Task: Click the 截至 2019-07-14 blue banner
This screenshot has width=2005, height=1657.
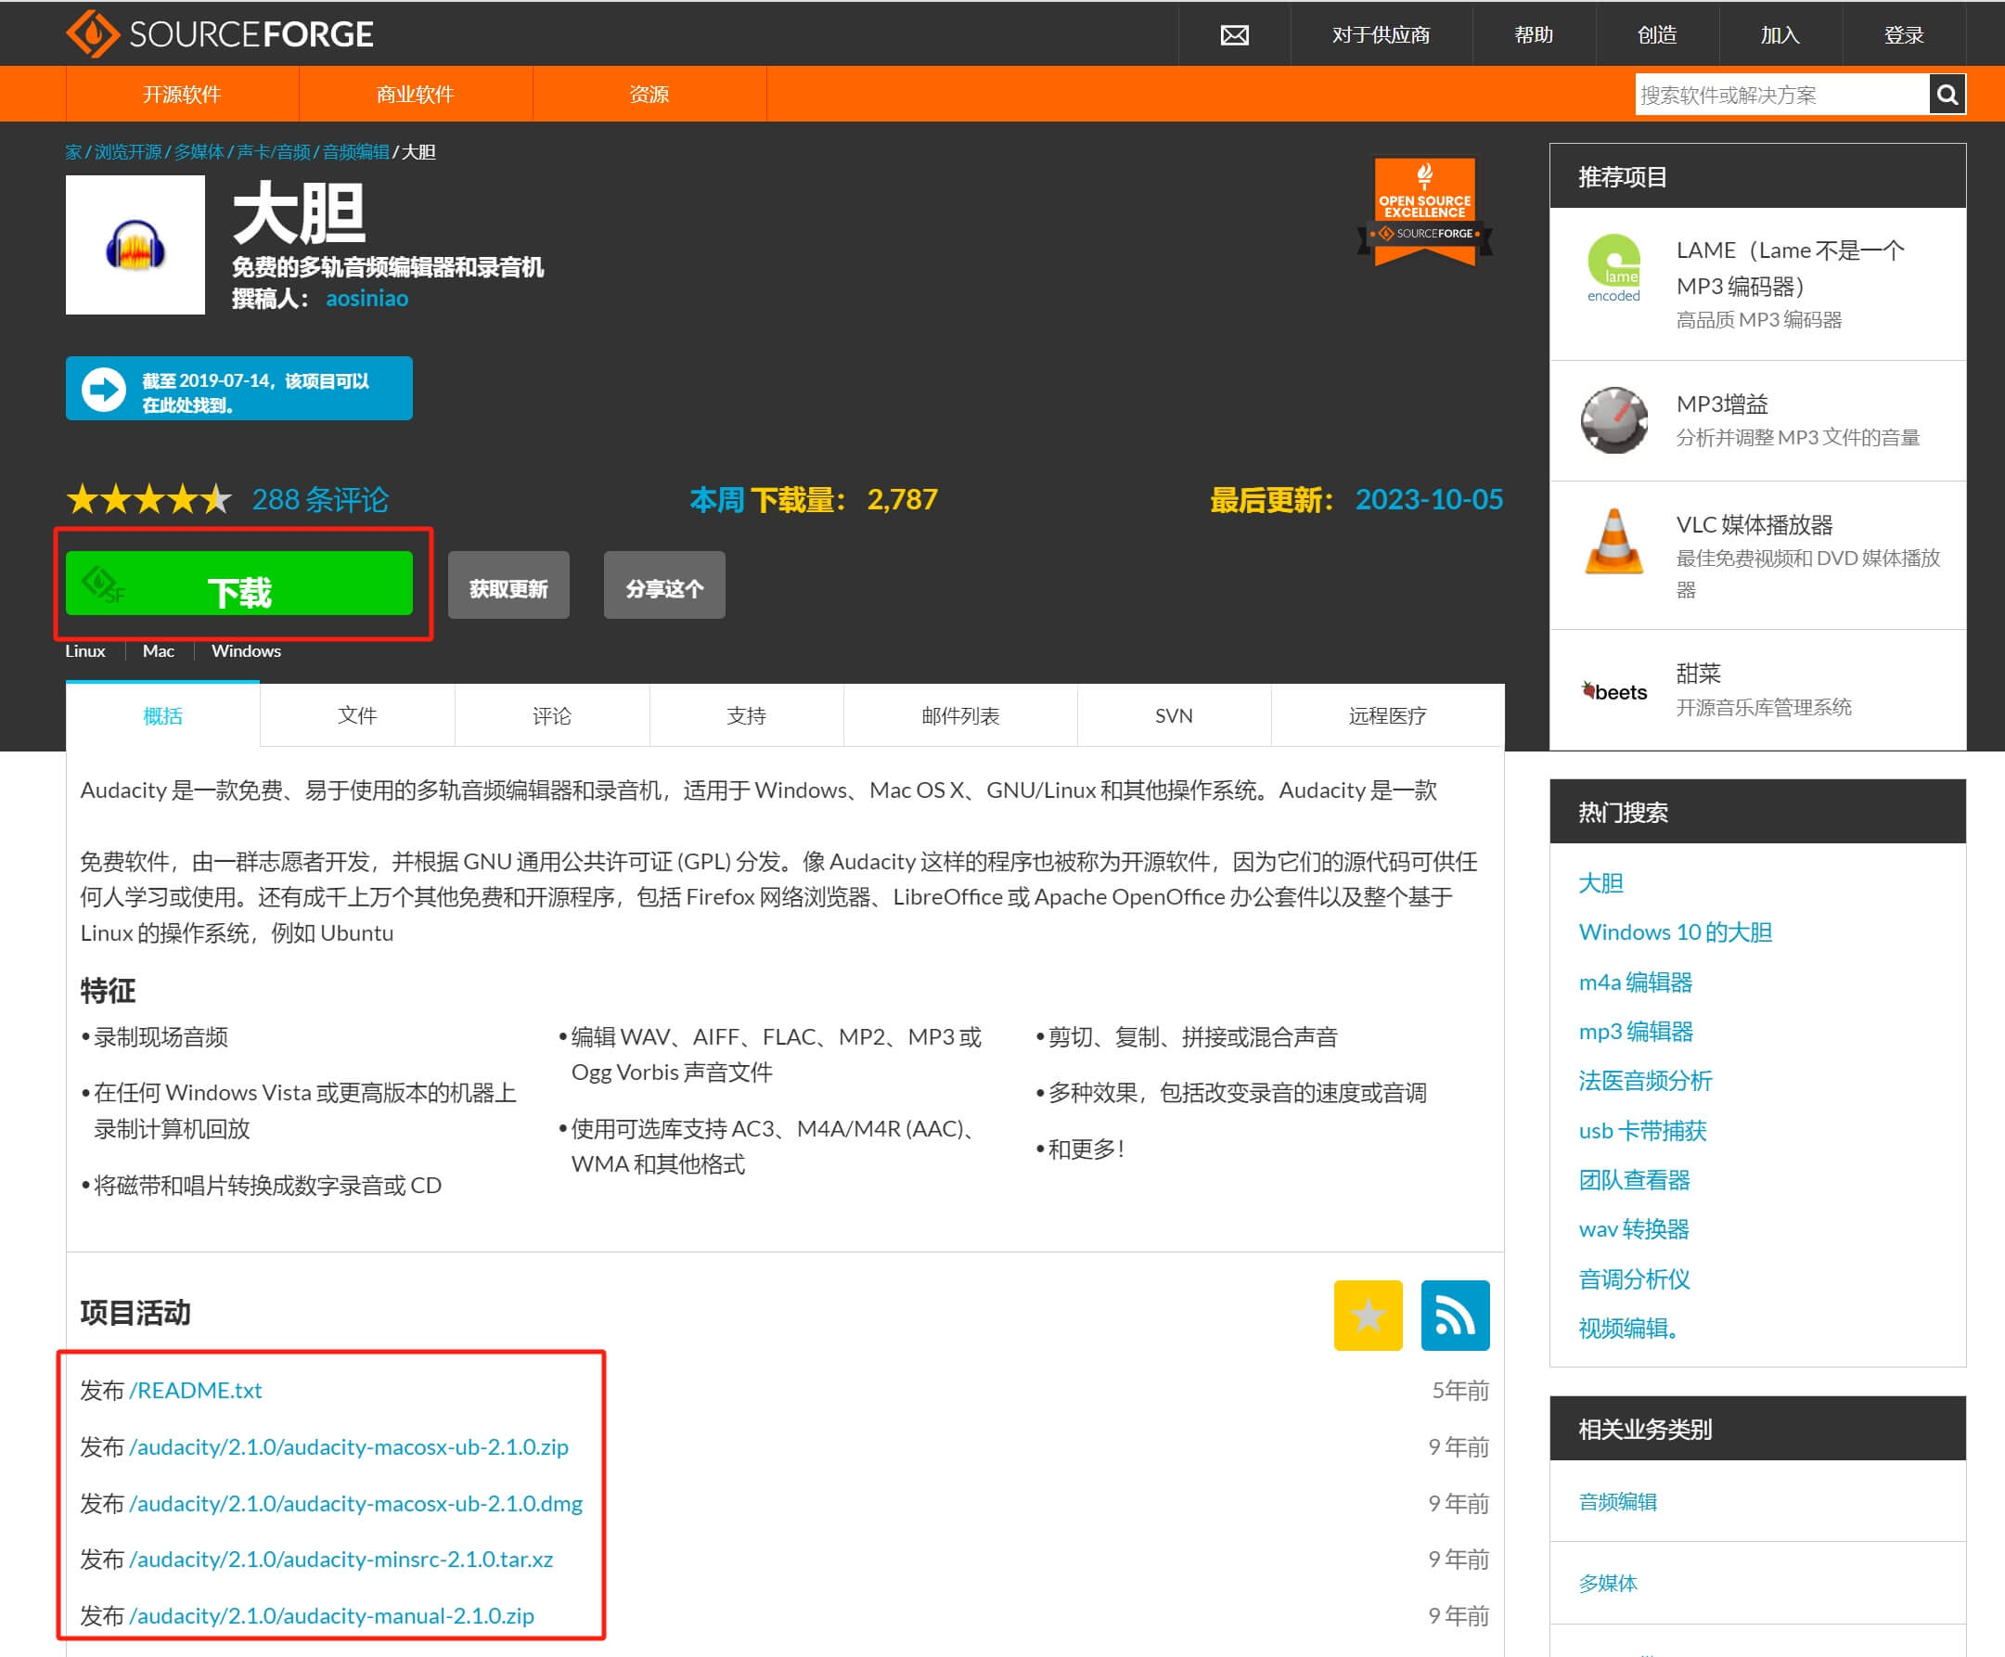Action: tap(238, 389)
